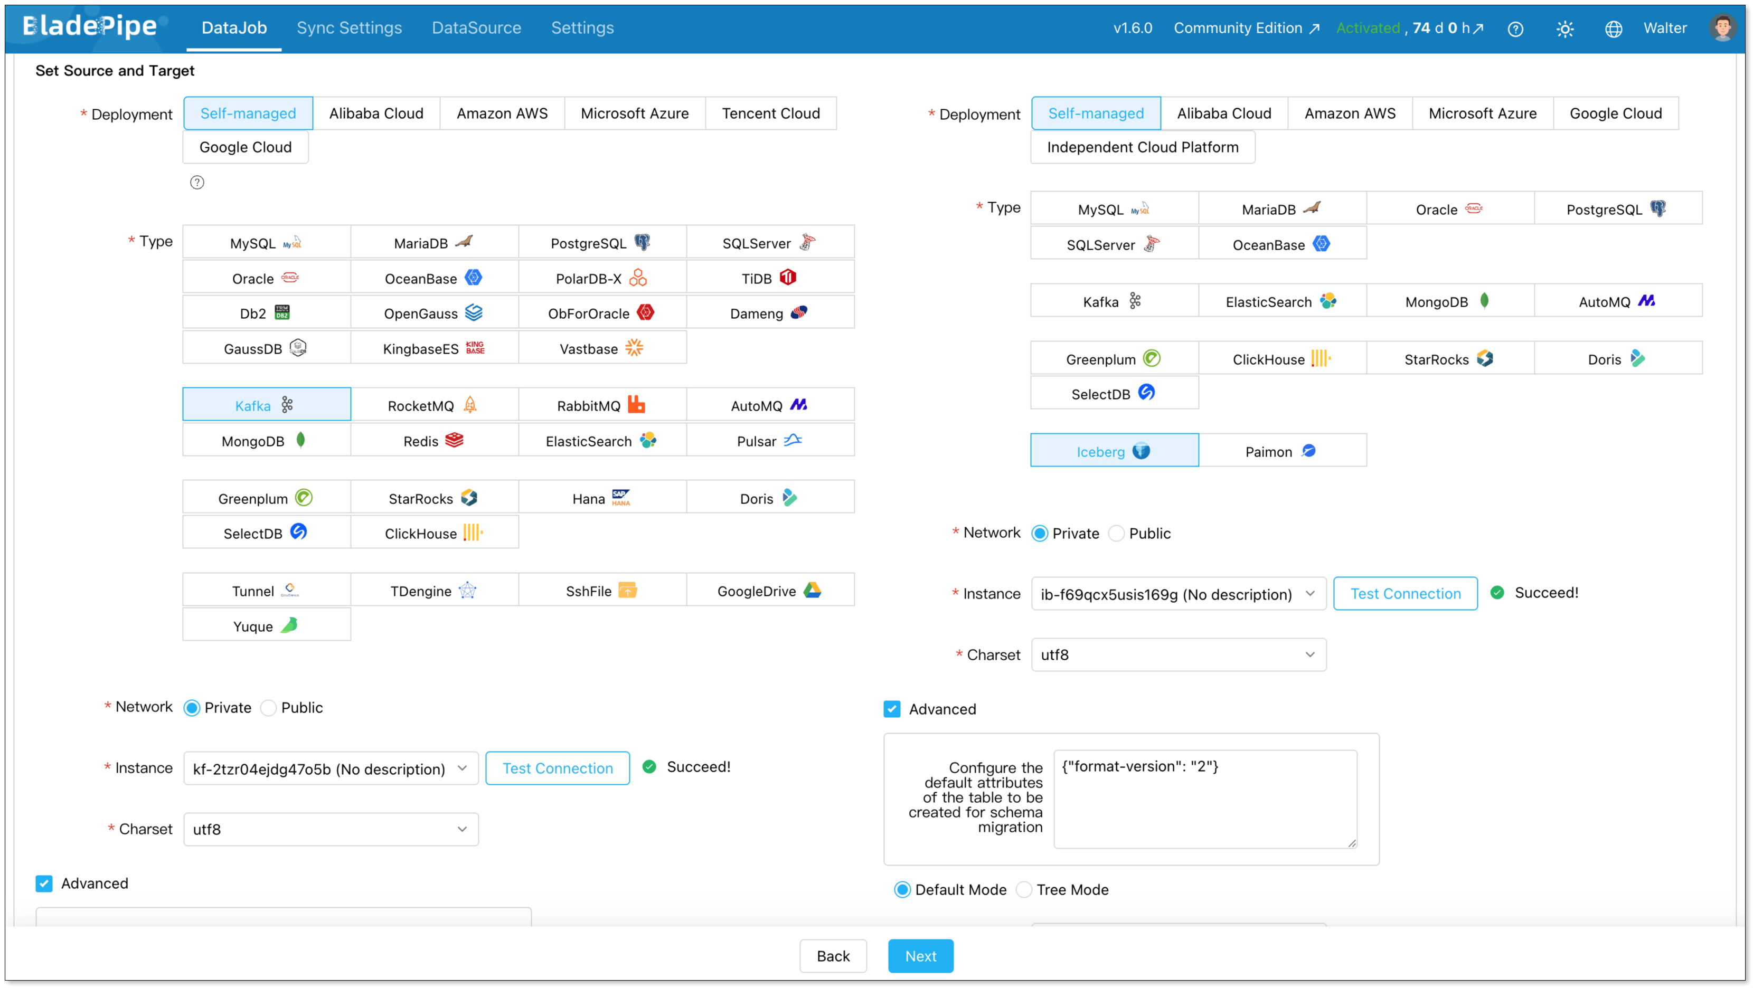The width and height of the screenshot is (1753, 988).
Task: Pick RabbitMQ as the source type
Action: (602, 405)
